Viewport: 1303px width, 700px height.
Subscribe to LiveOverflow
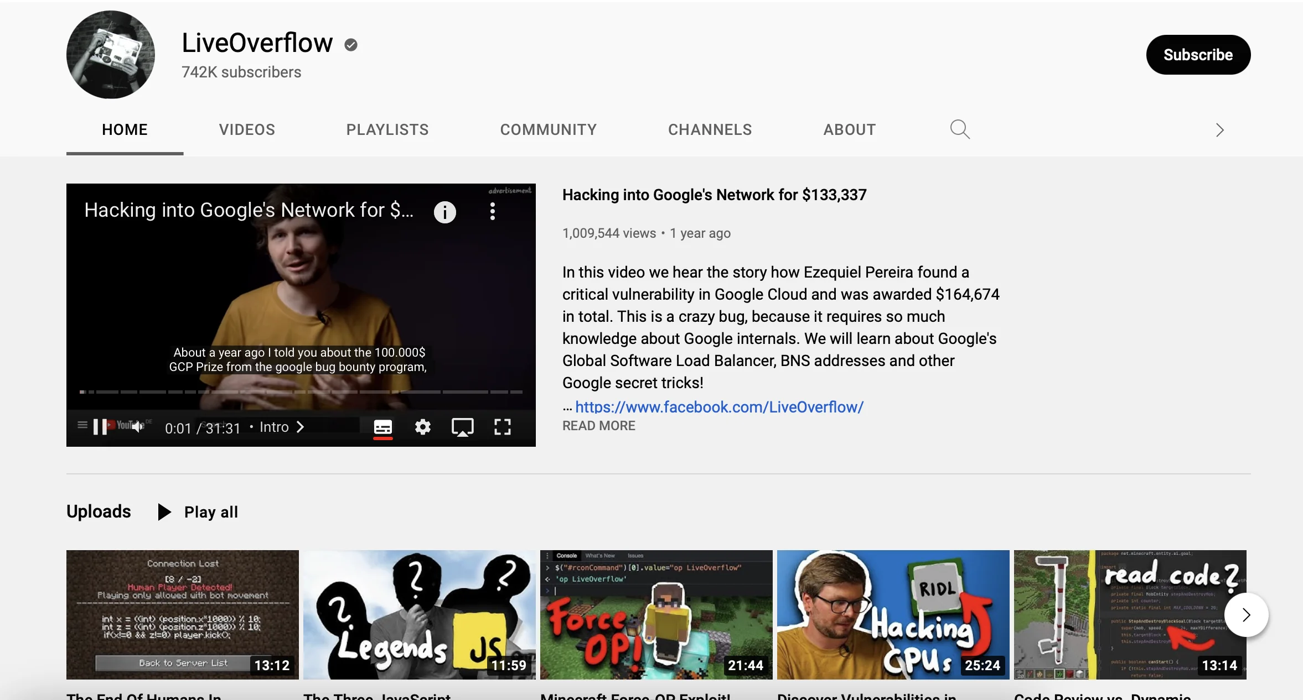coord(1198,55)
